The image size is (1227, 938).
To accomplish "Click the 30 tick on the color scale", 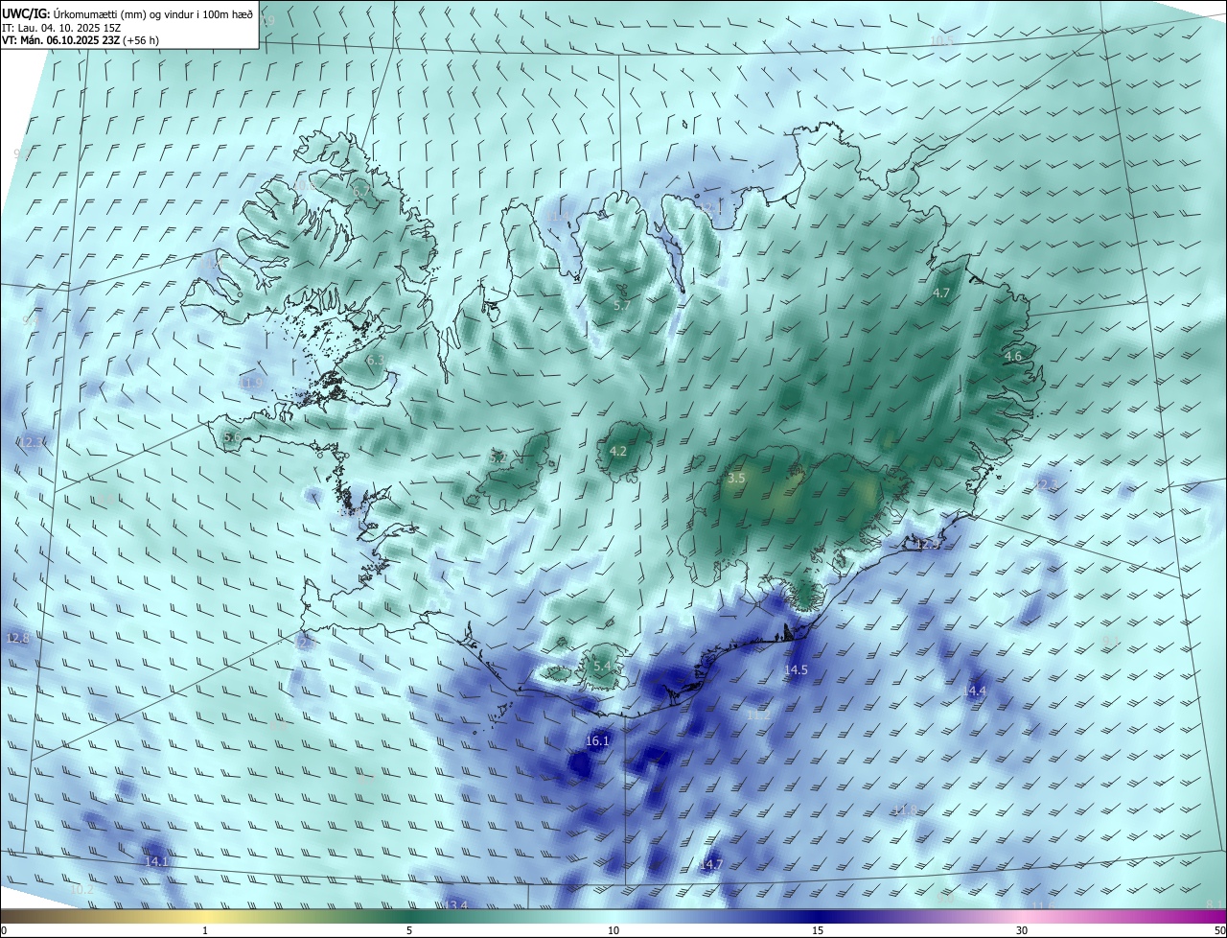I will coord(1022,930).
